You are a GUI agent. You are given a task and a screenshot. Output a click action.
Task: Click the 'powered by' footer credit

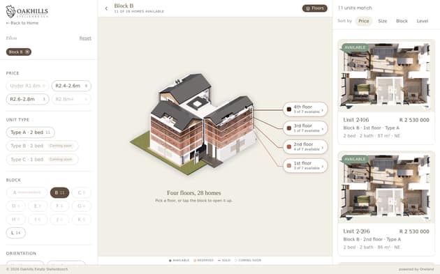click(x=416, y=270)
